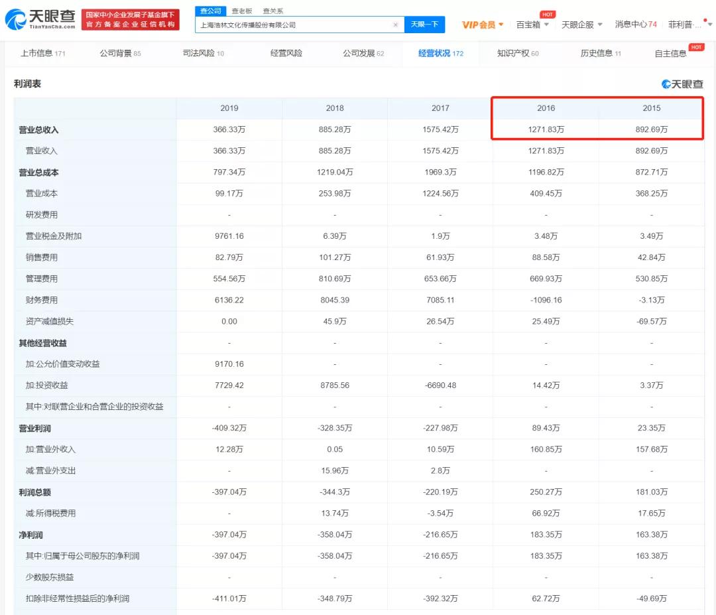The width and height of the screenshot is (716, 615).
Task: Click the 扣除非经常性损益后的净利润 row label
Action: pyautogui.click(x=77, y=598)
